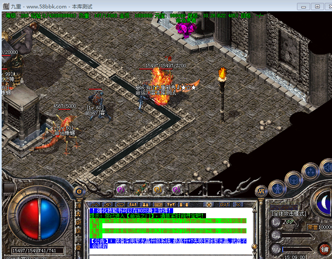Open the round orange 'e' button
Viewport: 332px width, 259px height.
coord(79,192)
